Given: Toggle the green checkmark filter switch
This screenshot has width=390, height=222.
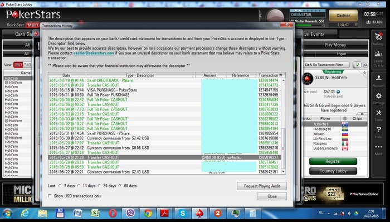Looking at the screenshot, I should point(358,65).
